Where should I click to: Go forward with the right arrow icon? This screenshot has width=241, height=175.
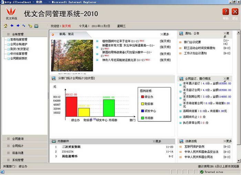[18, 26]
